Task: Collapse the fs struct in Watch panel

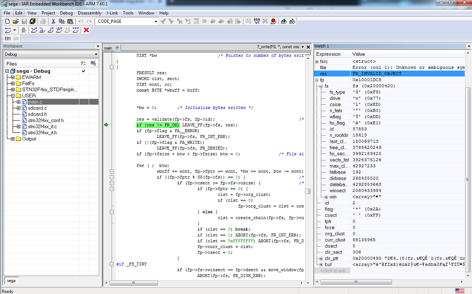Action: pos(321,86)
